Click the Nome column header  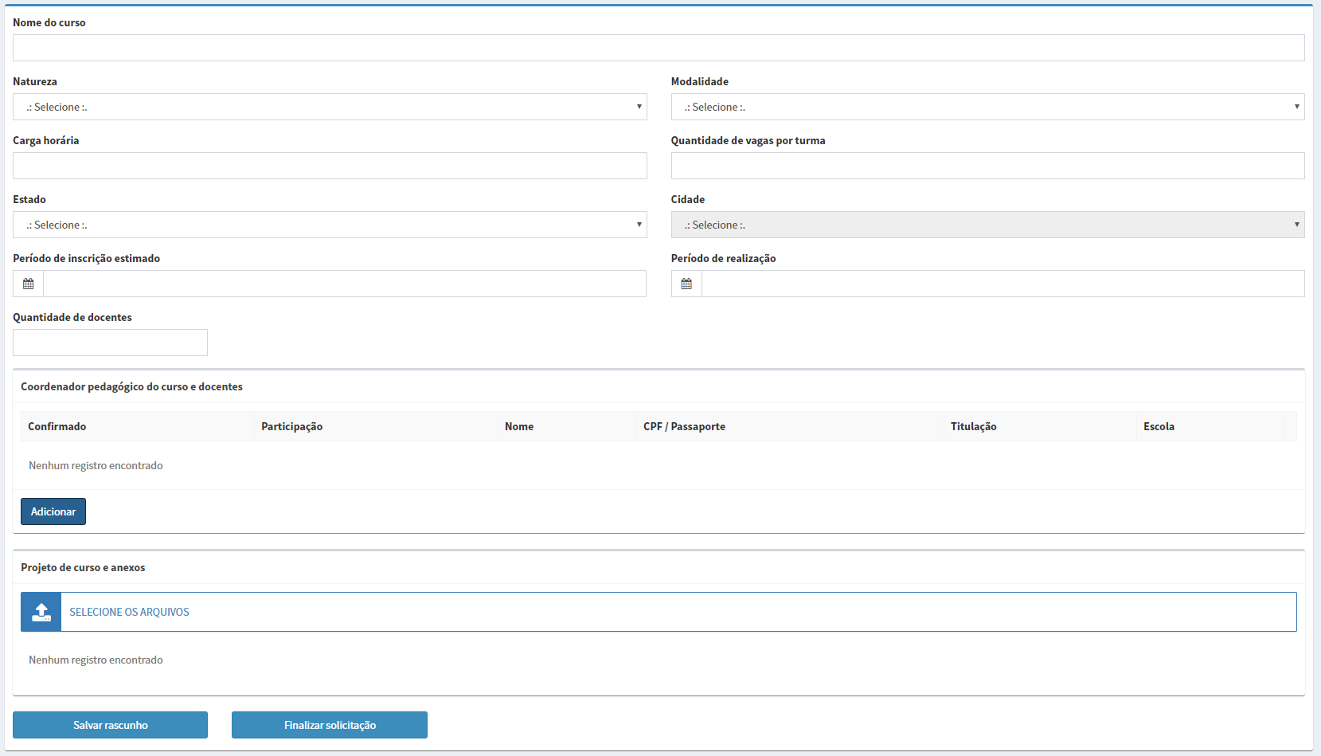(x=567, y=426)
